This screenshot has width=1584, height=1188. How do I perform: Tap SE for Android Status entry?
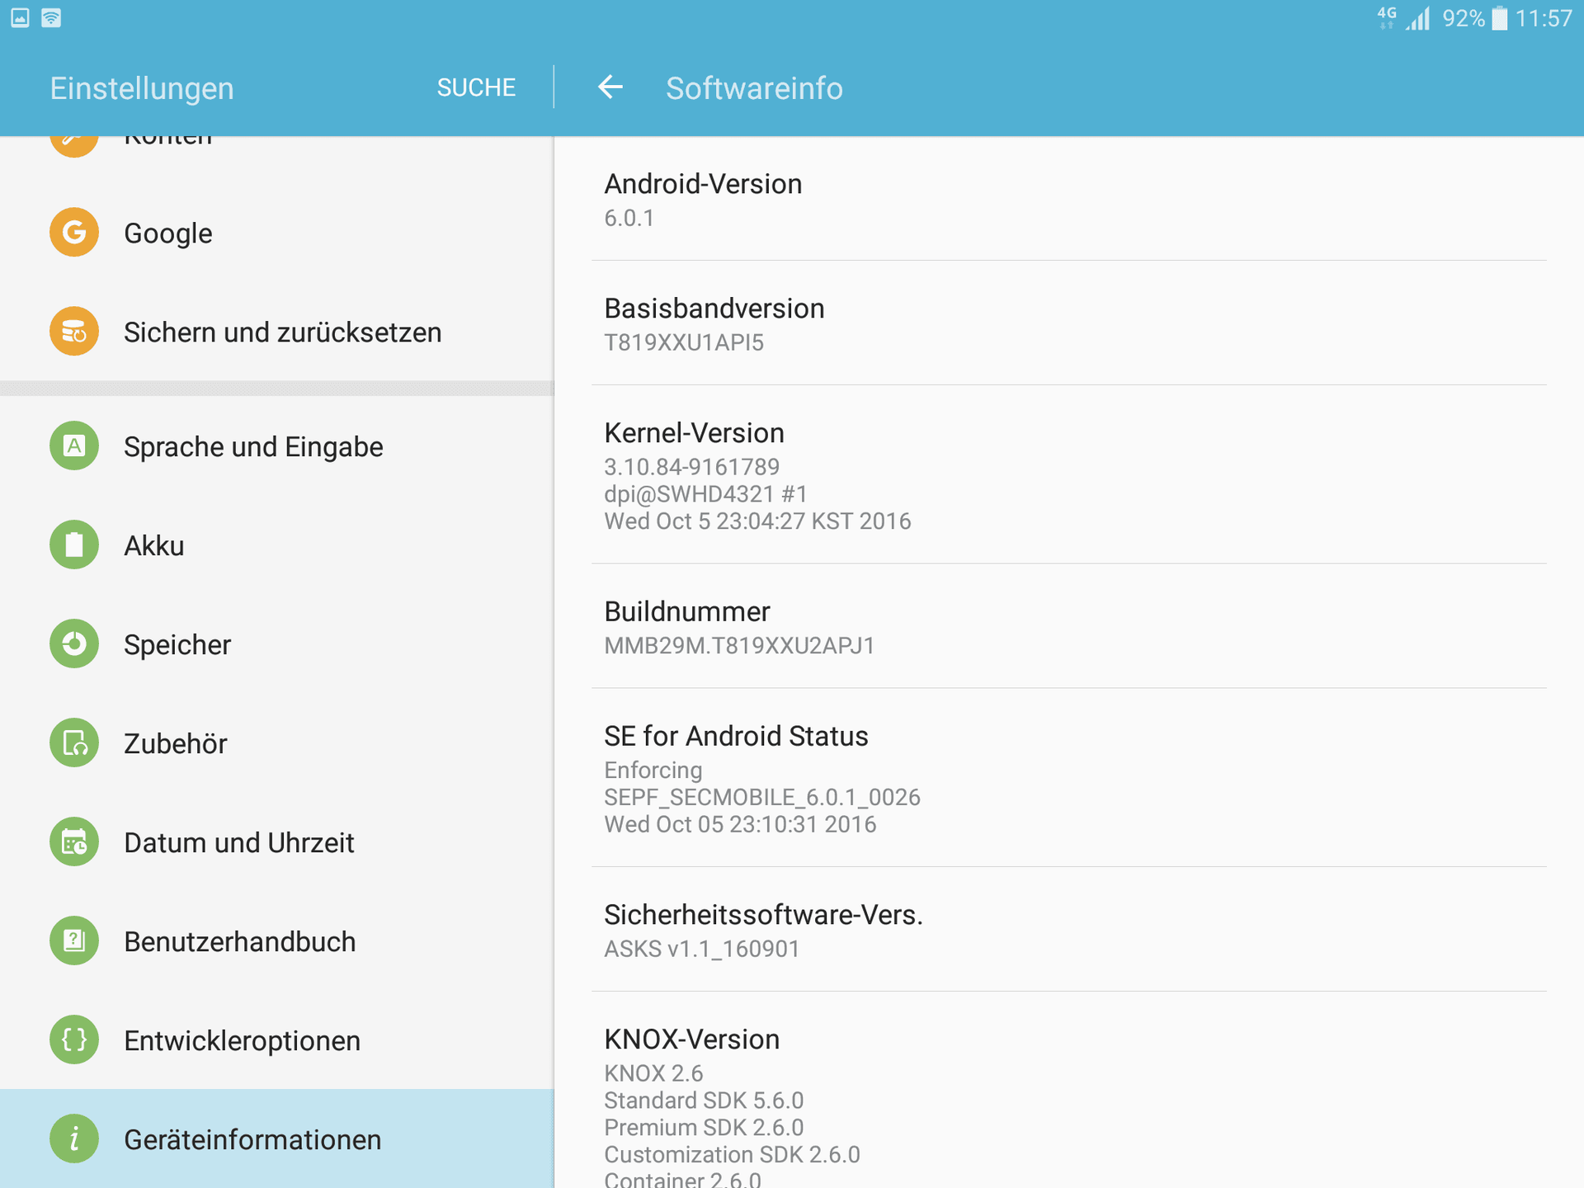point(1068,778)
